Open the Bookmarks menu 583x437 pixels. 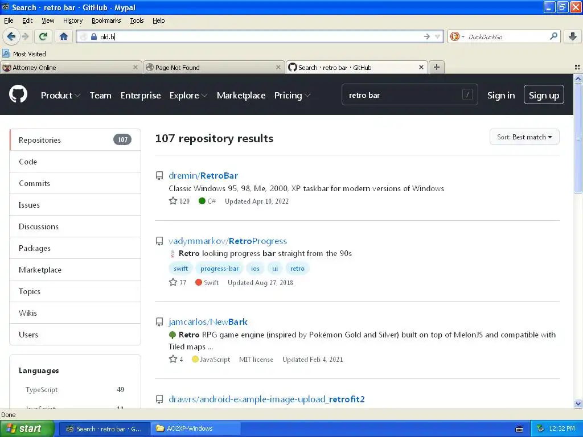[106, 20]
